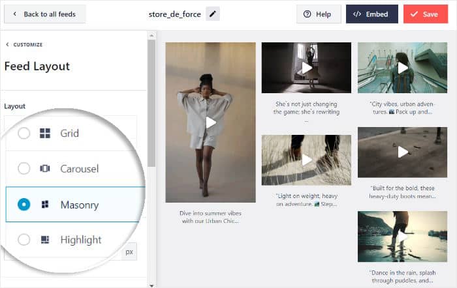Open the rain dance puddles video thumbnail

point(402,236)
